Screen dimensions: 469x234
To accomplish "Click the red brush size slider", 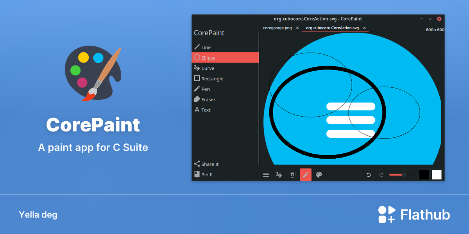I will [402, 175].
